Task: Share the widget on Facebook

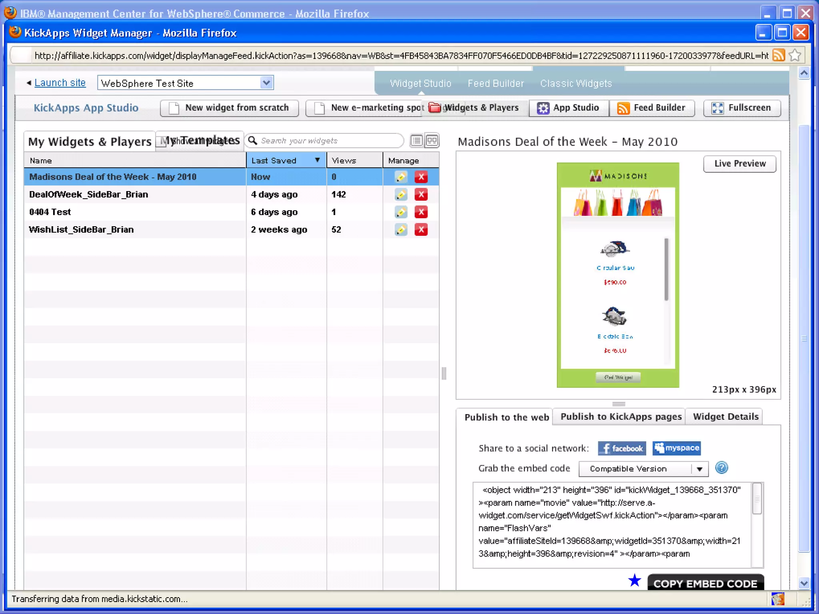Action: (x=622, y=449)
